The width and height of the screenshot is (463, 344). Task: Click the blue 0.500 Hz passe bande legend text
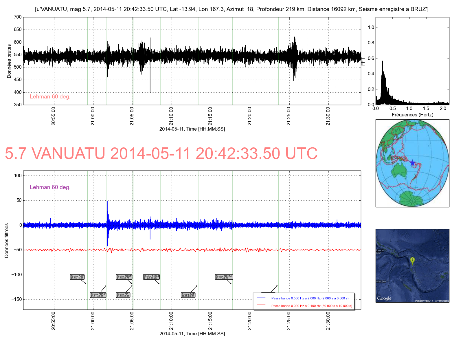[x=310, y=298]
